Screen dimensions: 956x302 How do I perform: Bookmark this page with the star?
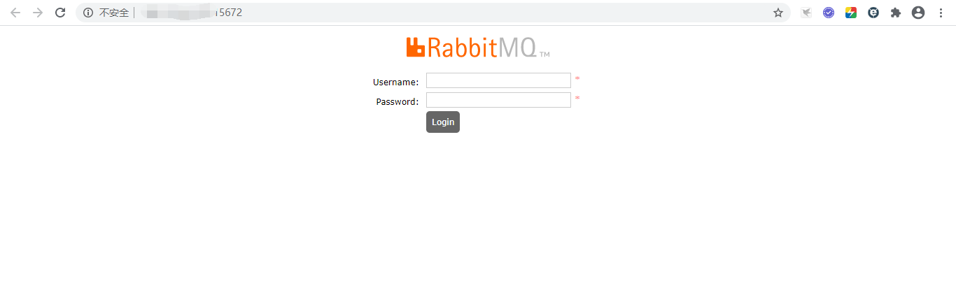pos(778,13)
